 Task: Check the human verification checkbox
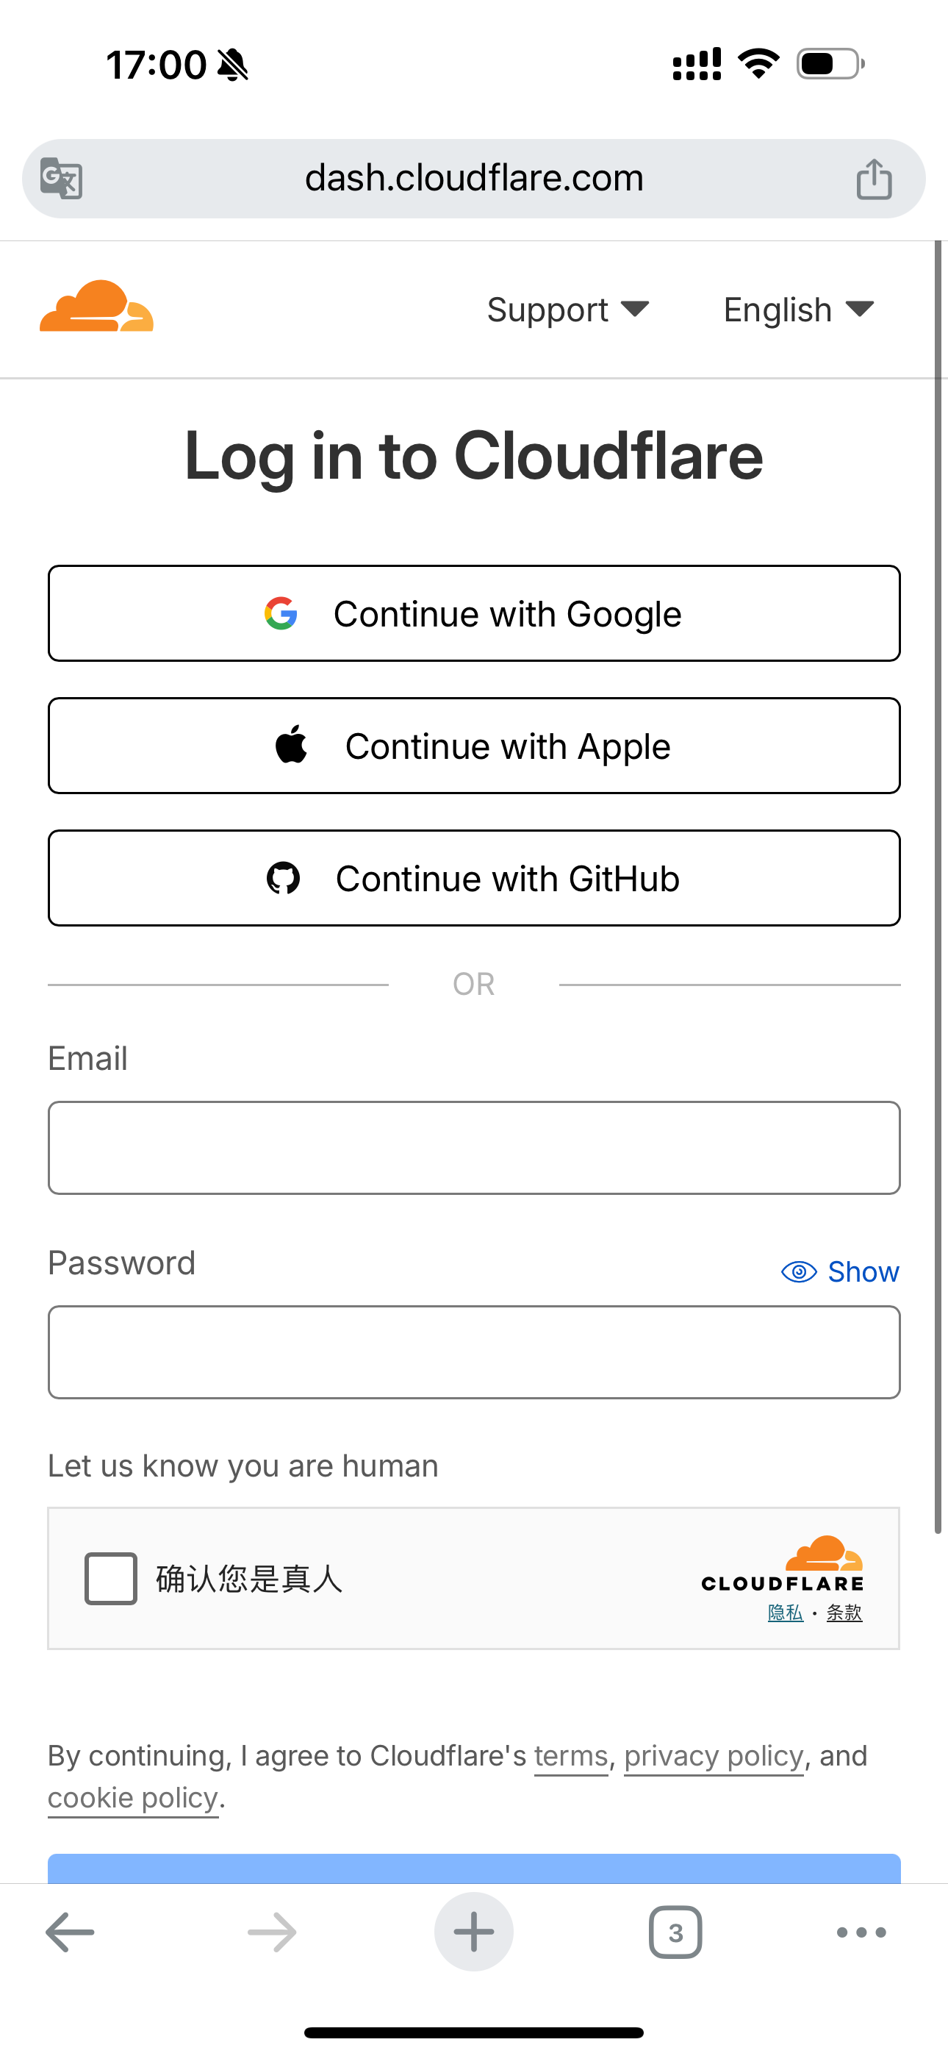111,1578
